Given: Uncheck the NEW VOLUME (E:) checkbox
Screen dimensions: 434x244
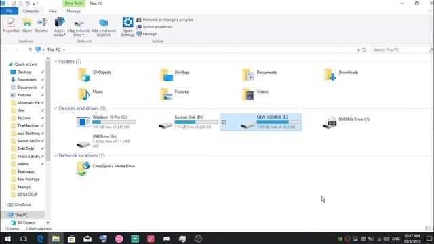Looking at the screenshot, I should [x=224, y=122].
